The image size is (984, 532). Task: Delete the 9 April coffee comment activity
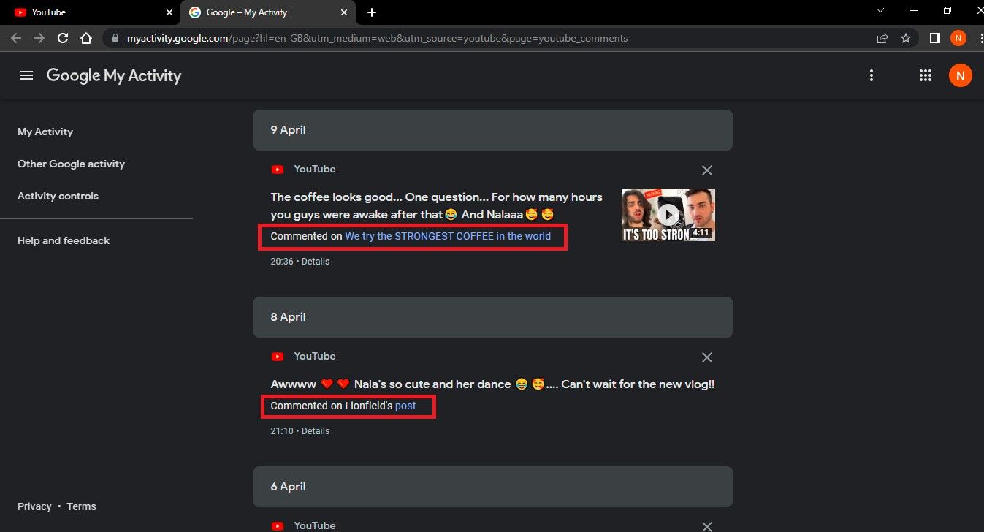coord(706,170)
